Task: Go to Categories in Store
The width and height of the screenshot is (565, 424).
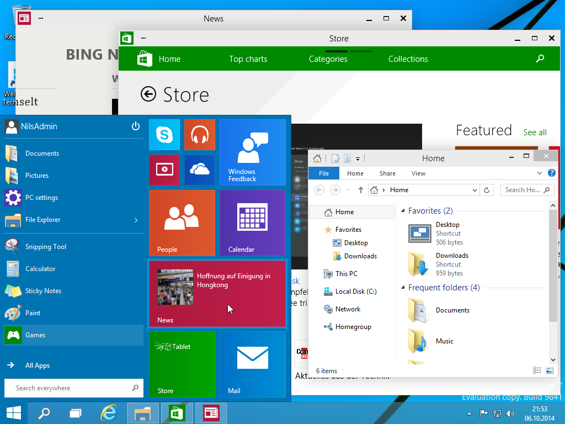Action: pyautogui.click(x=328, y=59)
